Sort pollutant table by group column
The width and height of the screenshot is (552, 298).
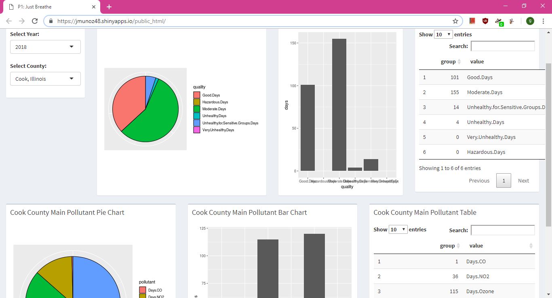click(450, 246)
